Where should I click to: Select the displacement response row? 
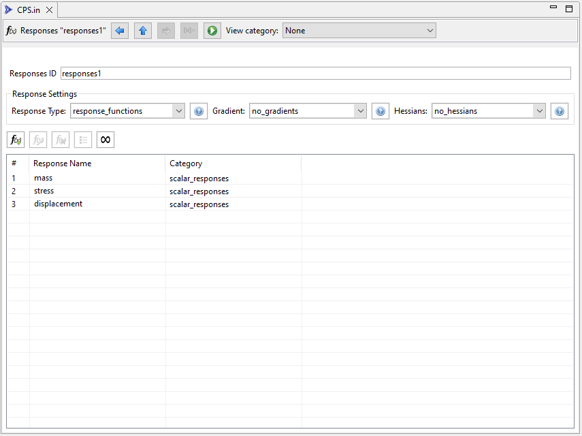tap(59, 204)
